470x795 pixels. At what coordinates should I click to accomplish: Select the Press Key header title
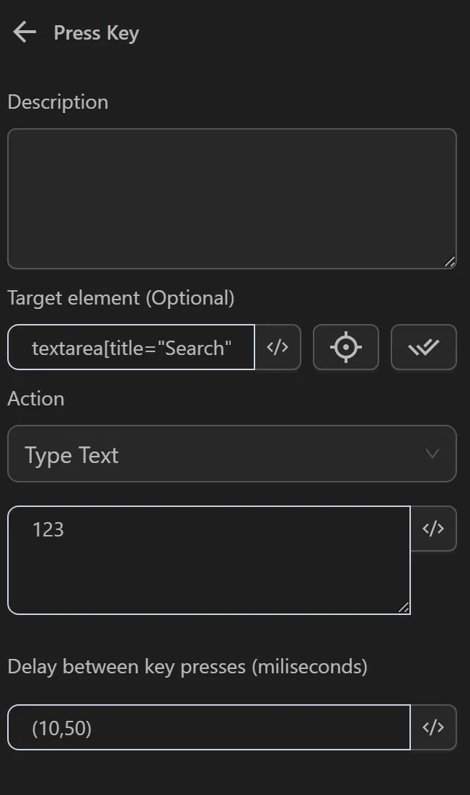pos(95,32)
